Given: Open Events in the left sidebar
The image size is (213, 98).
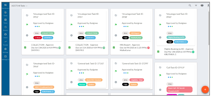Looking at the screenshot, I should tap(5, 28).
